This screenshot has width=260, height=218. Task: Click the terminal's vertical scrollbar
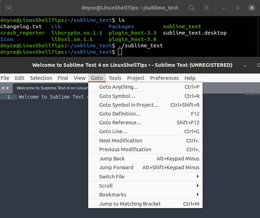click(x=258, y=37)
